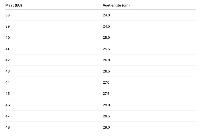Select the size 40 row label
Viewport: 201px width, 136px height.
(x=8, y=37)
